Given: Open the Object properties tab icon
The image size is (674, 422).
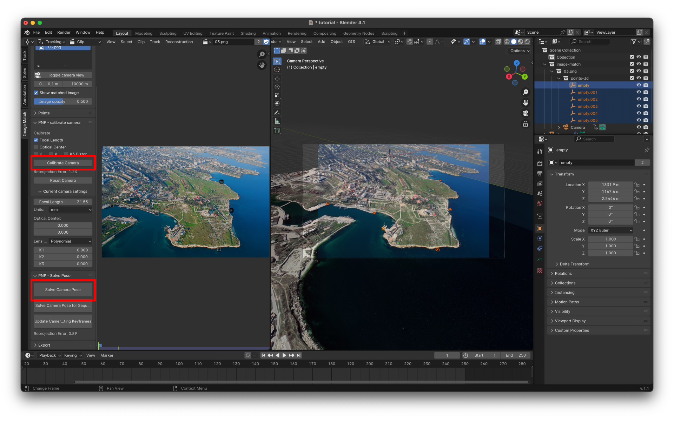Looking at the screenshot, I should pos(540,228).
